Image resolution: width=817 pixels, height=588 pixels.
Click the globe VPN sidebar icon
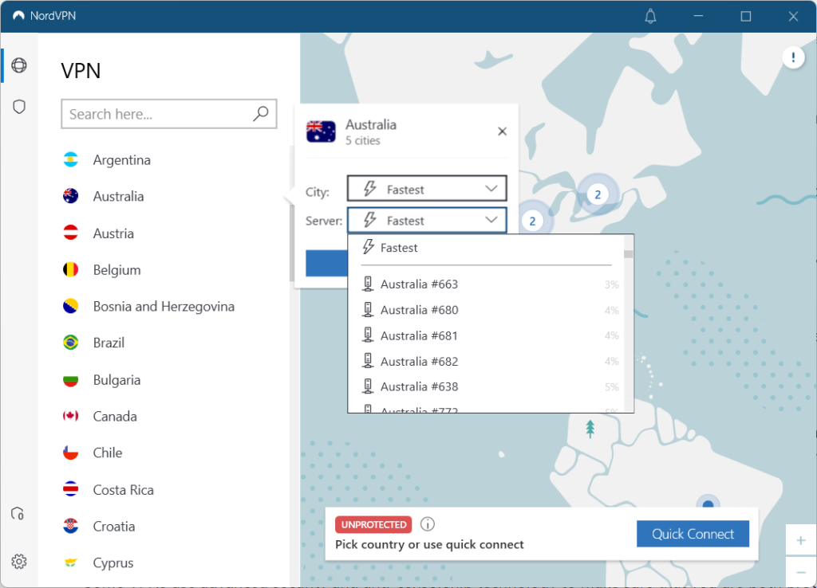tap(19, 65)
